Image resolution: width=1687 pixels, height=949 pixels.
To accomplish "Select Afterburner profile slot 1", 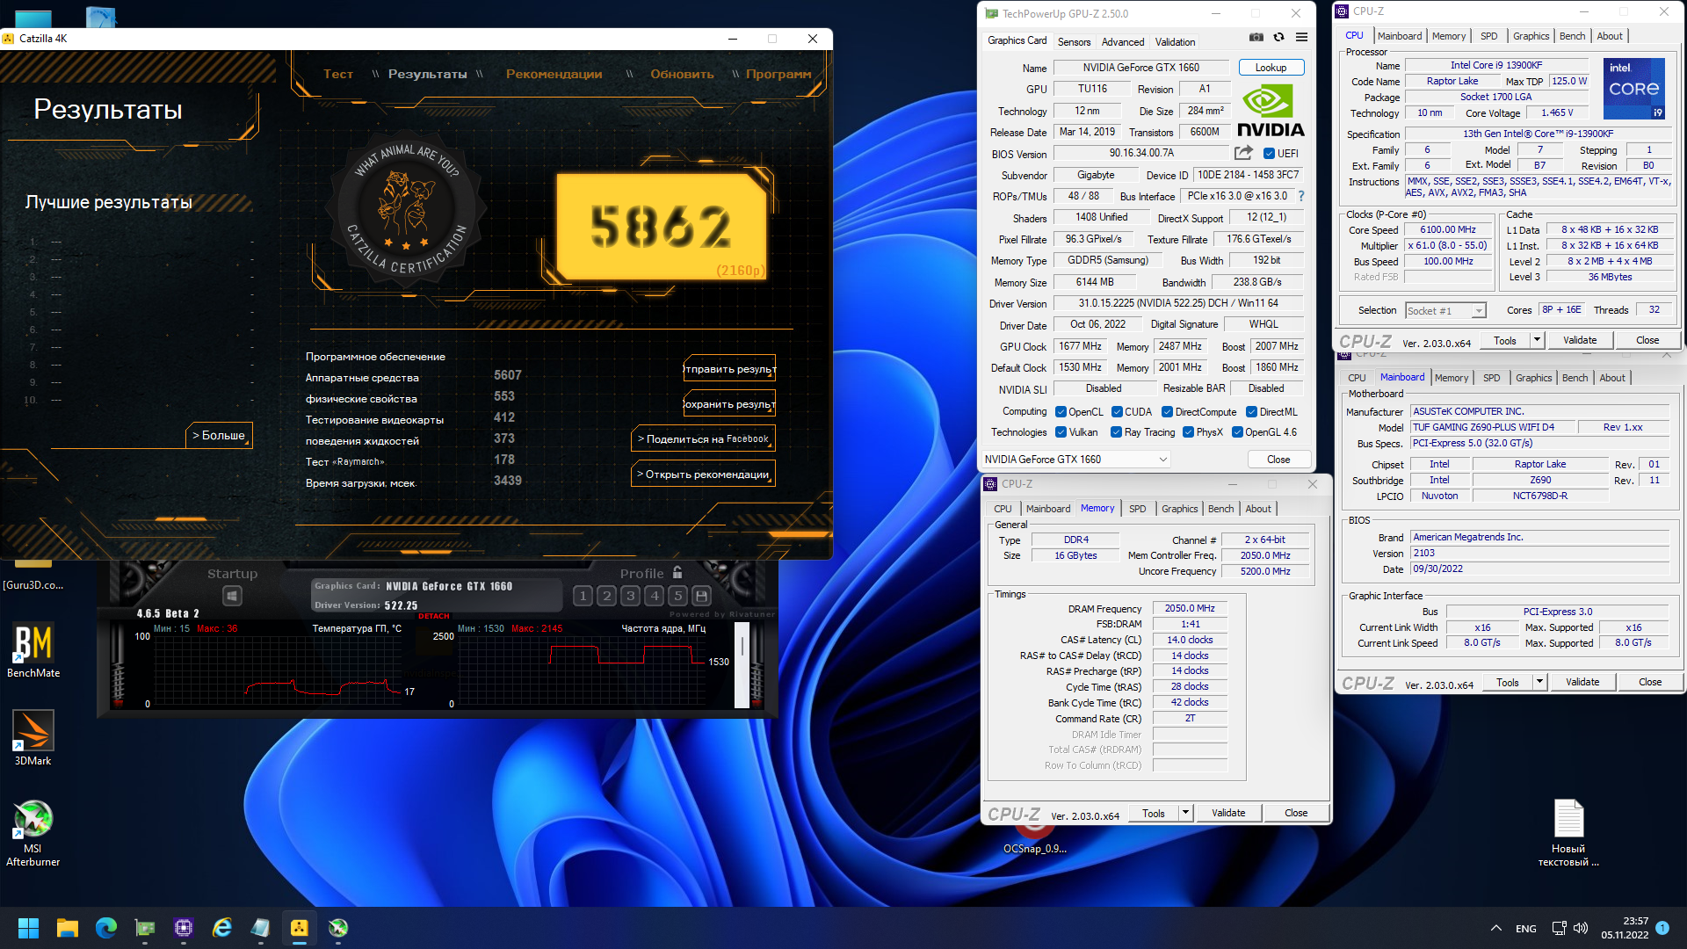I will click(583, 596).
